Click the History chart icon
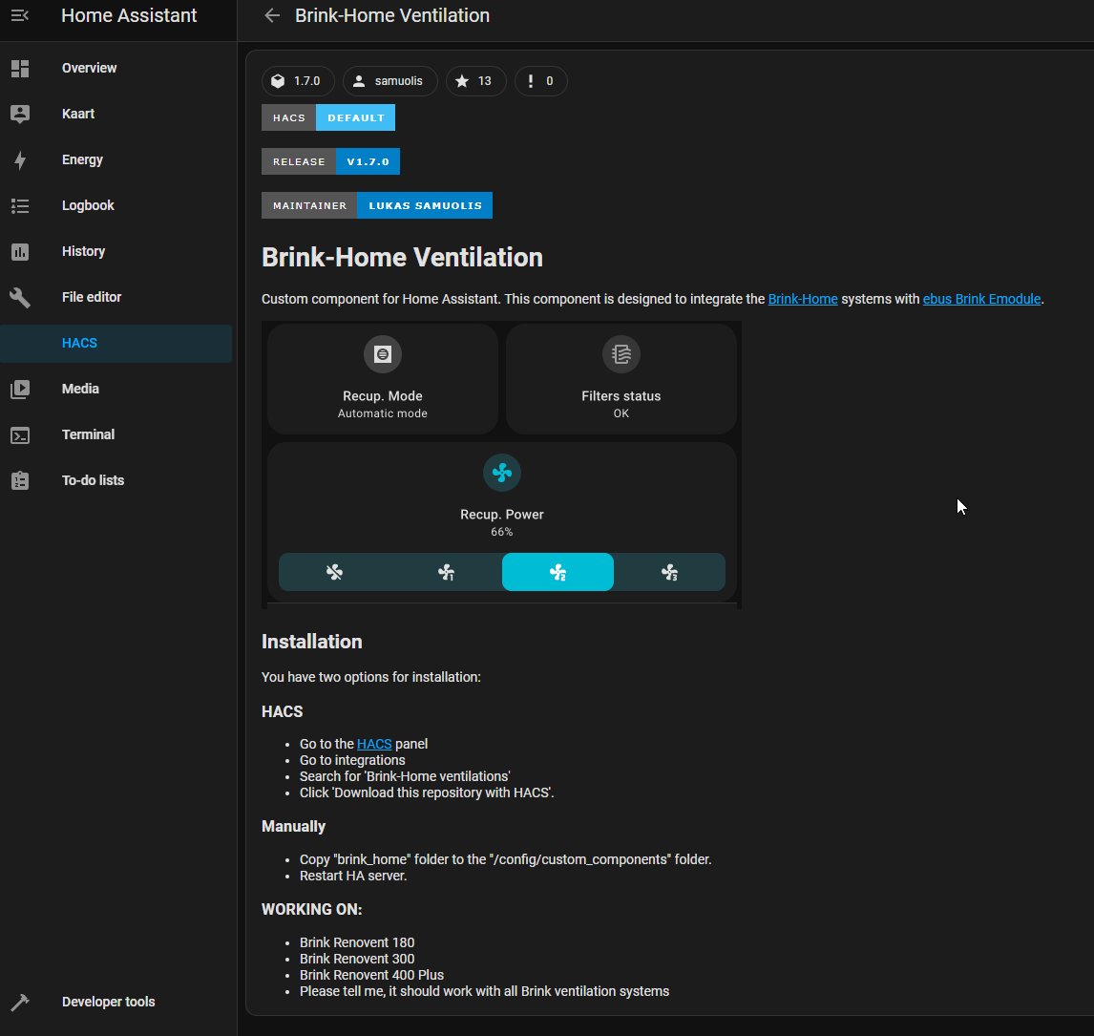The image size is (1094, 1036). 20,251
